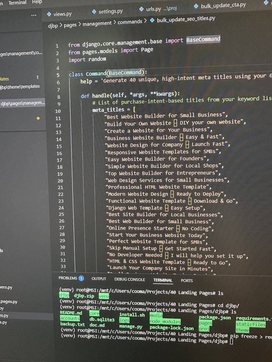272x362 pixels.
Task: Open the Help menu
Action: 37,2
